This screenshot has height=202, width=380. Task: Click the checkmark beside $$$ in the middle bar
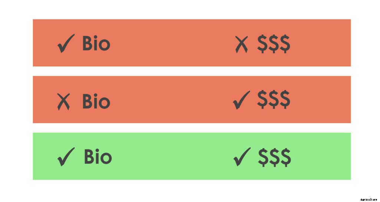[x=242, y=101]
